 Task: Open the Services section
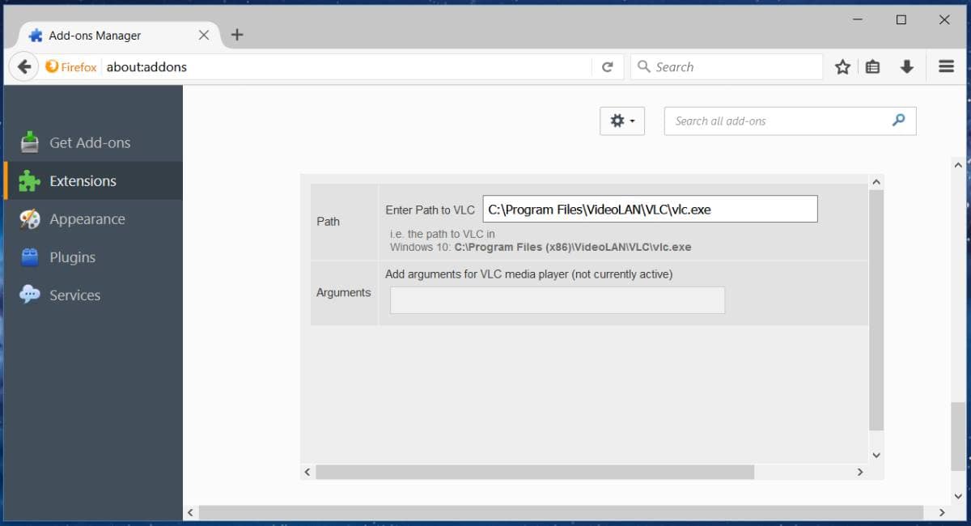pyautogui.click(x=75, y=295)
